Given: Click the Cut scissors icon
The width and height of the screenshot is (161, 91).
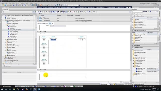Looking at the screenshot, I should tap(16, 5).
